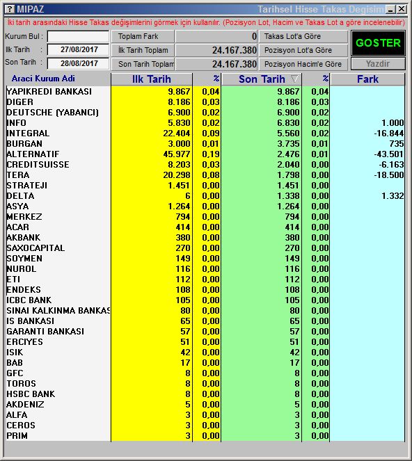Click the Son Tarih date field
Screen dimensions: 412x461
[78, 63]
